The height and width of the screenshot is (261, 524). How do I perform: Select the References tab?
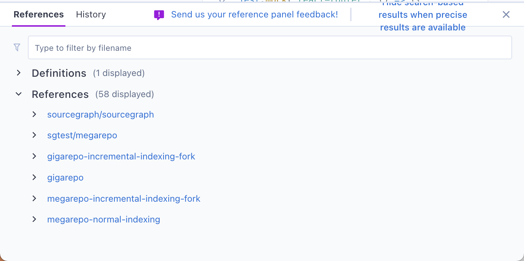[x=39, y=14]
